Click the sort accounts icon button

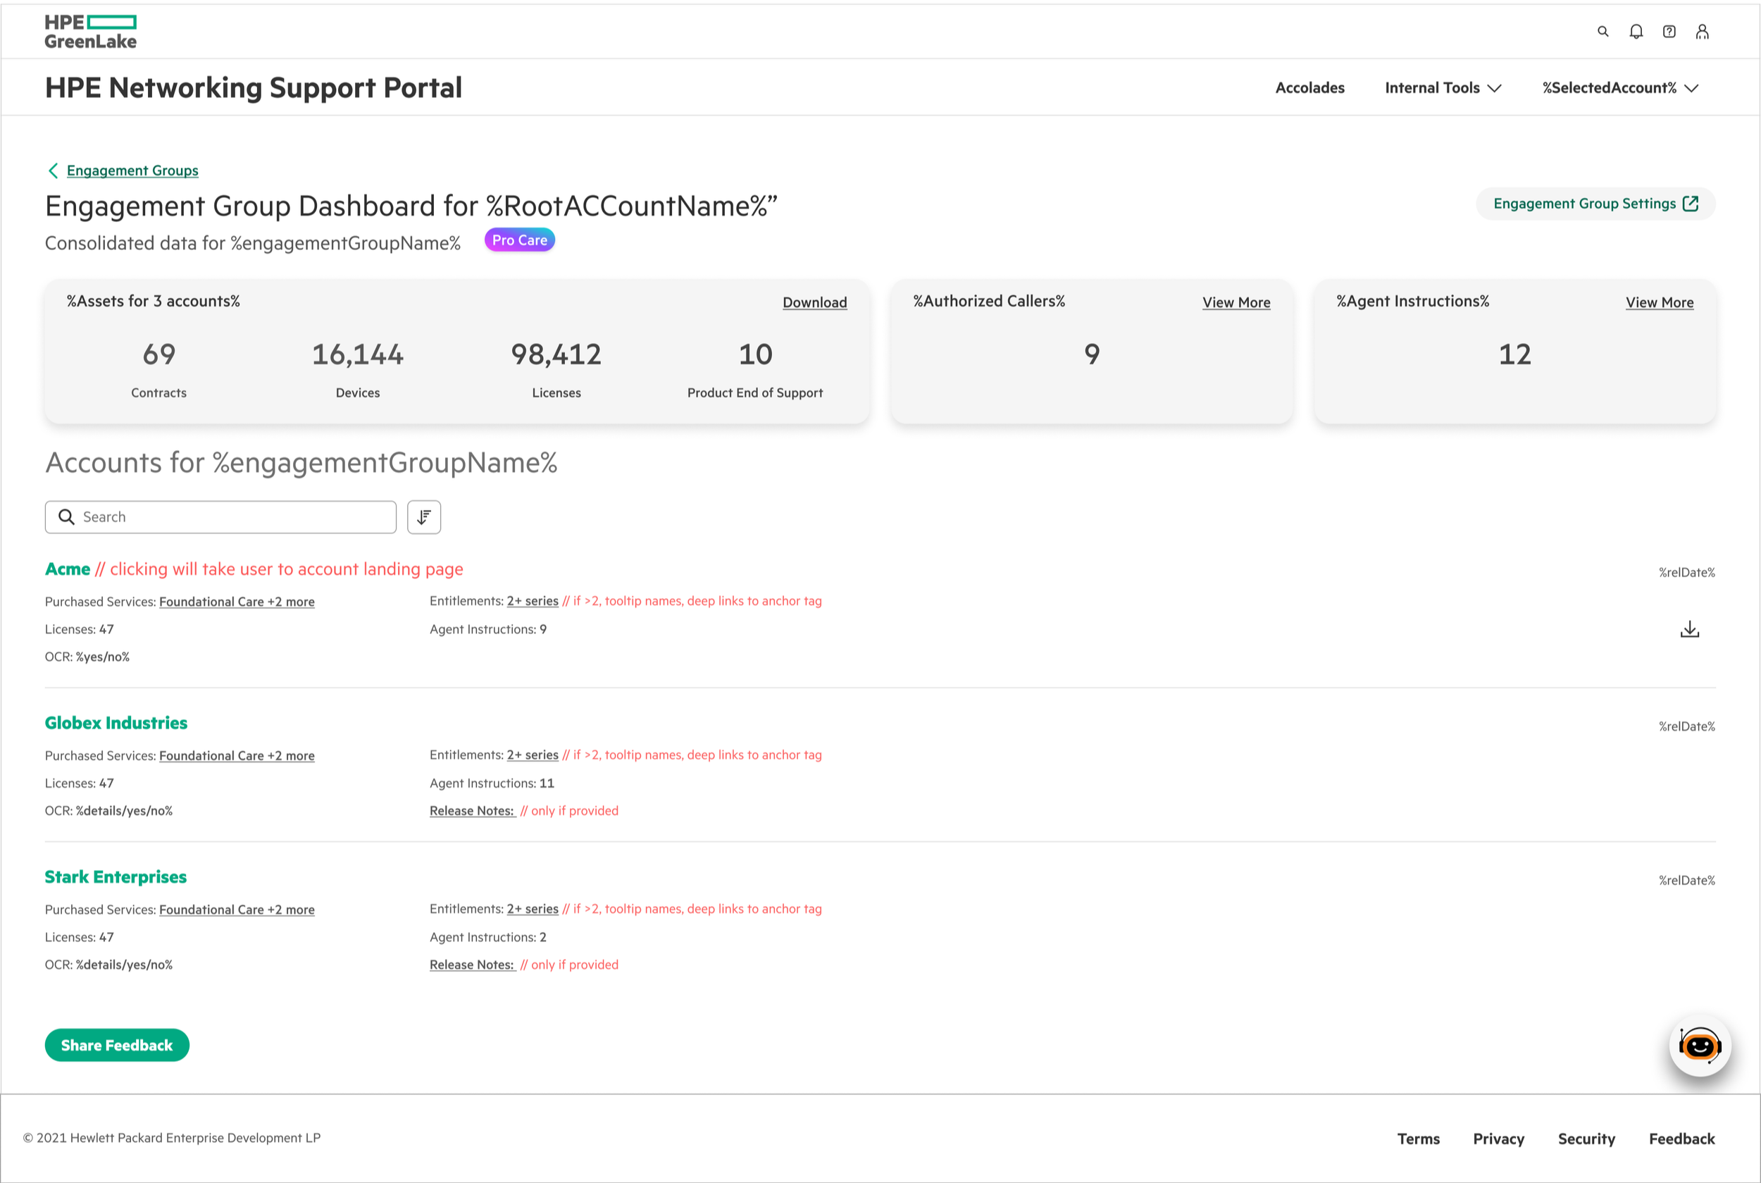tap(424, 516)
